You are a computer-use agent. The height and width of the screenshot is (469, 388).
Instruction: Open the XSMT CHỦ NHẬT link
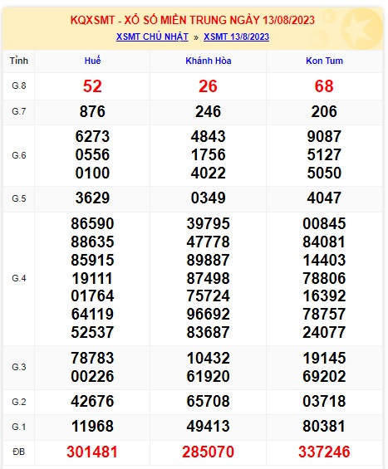[x=152, y=37]
